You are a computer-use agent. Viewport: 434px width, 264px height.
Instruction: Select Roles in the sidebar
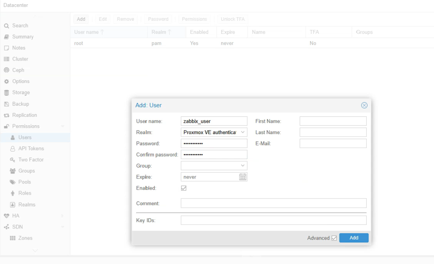[x=25, y=193]
